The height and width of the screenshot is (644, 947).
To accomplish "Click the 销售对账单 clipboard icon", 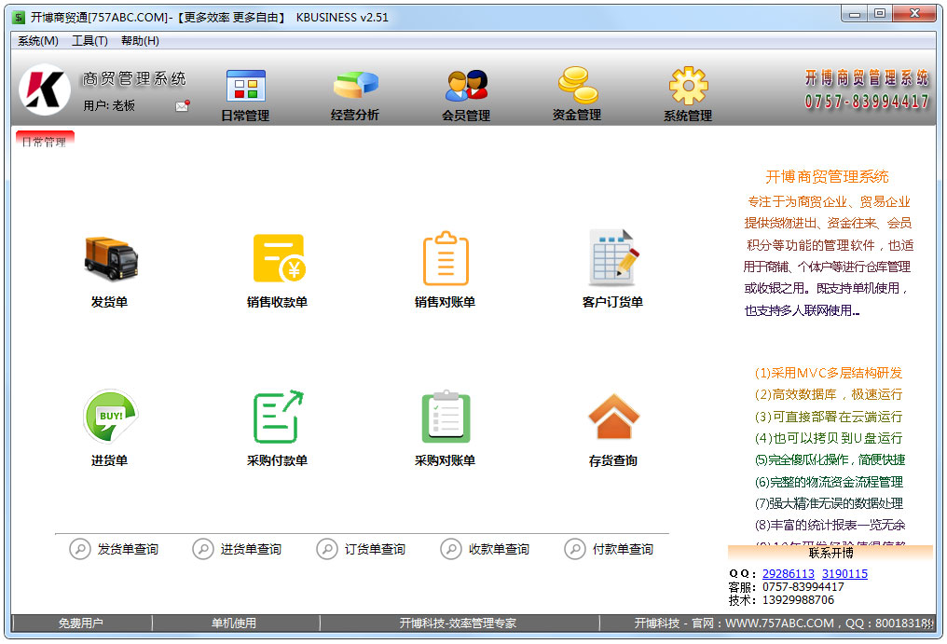I will tap(446, 258).
